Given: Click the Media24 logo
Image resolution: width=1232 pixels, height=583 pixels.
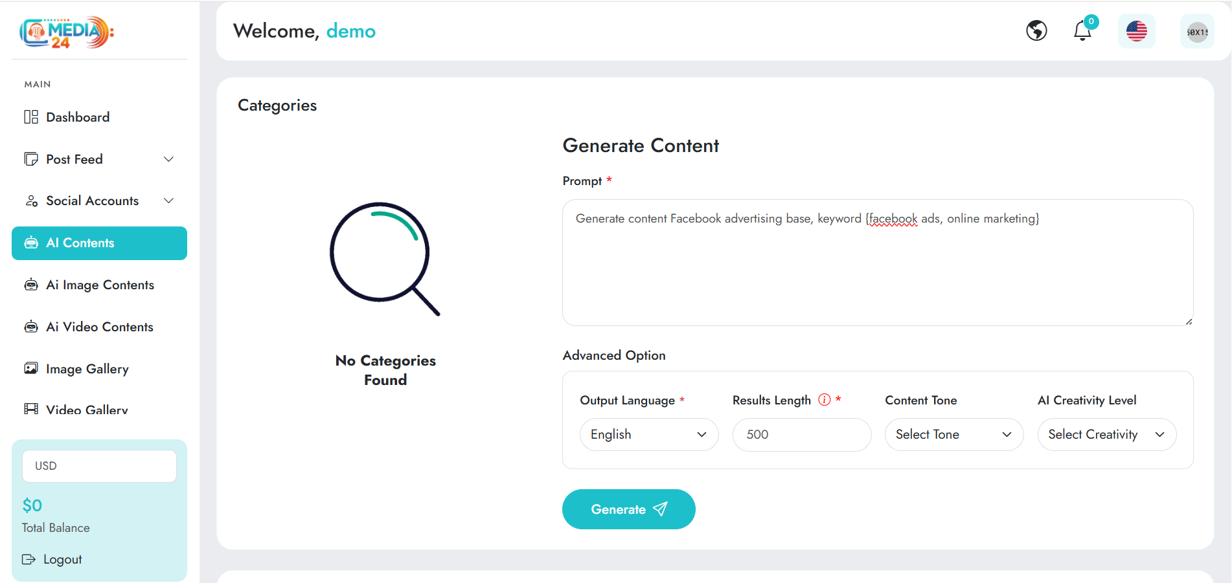Looking at the screenshot, I should pos(67,32).
